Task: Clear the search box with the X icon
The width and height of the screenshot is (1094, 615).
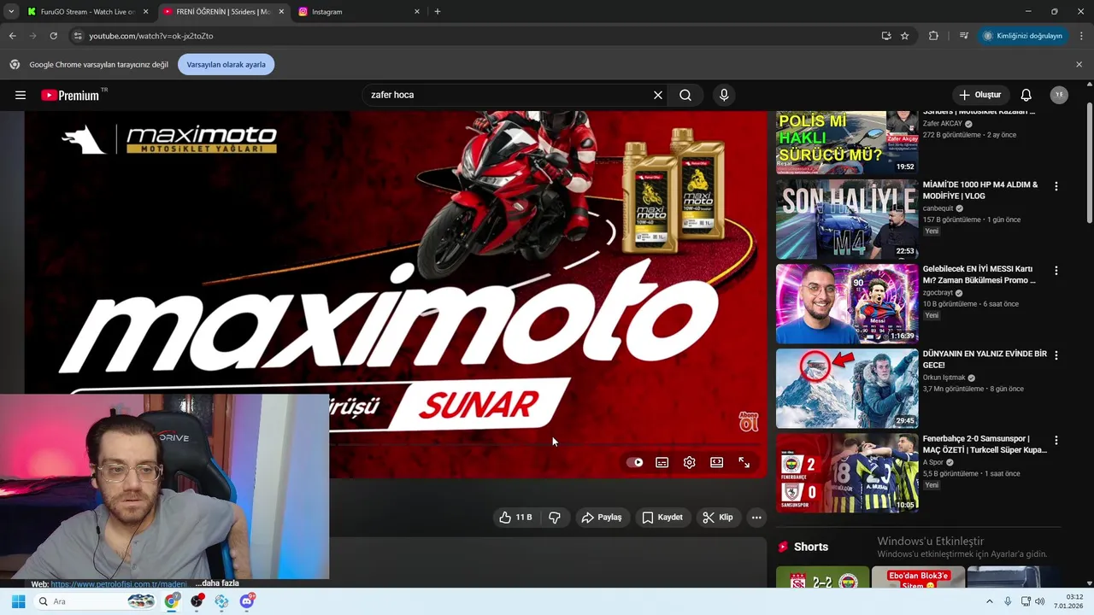Action: [658, 95]
